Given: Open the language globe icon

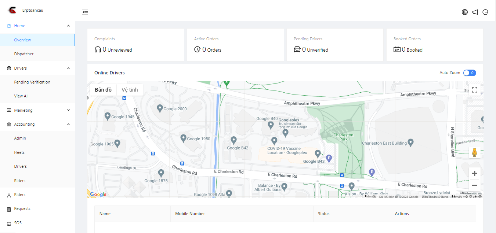Looking at the screenshot, I should (x=465, y=12).
